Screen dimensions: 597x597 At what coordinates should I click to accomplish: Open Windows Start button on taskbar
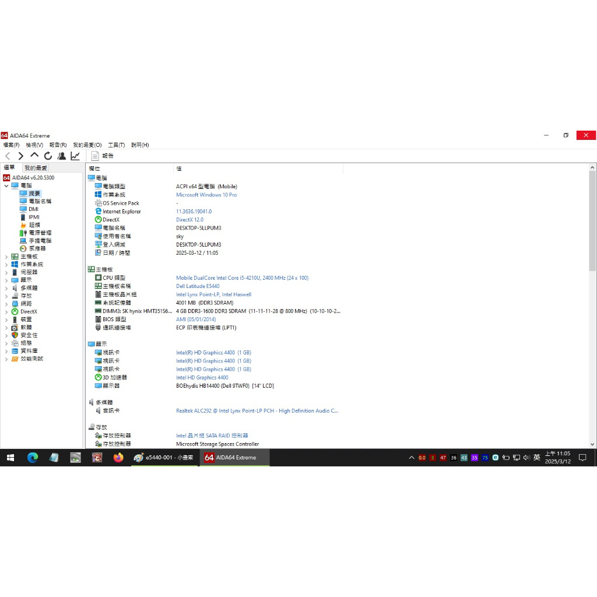[10, 458]
